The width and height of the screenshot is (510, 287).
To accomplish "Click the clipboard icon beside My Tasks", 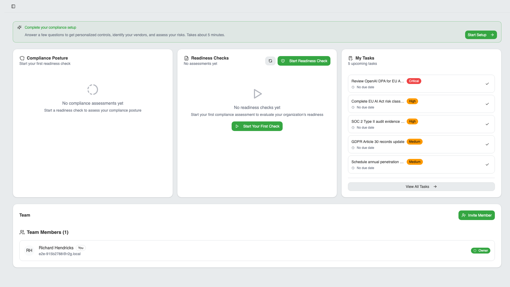I will click(350, 58).
